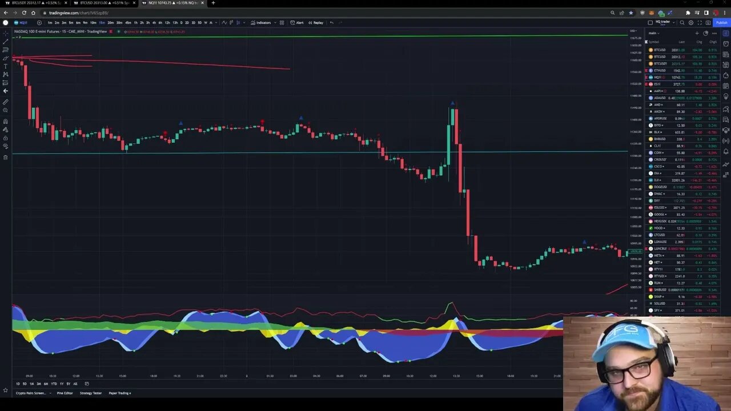Open the Alerts clock icon in right sidebar
Image resolution: width=731 pixels, height=411 pixels.
point(726,44)
